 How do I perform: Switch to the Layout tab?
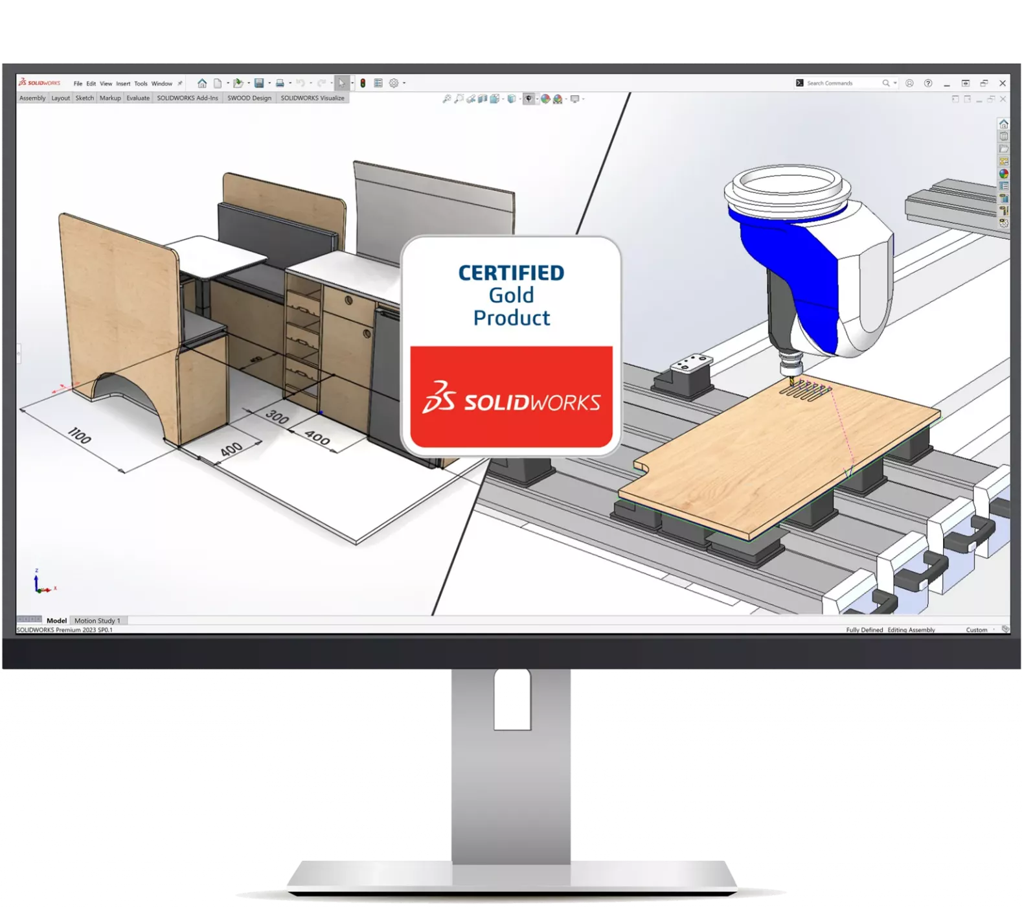(60, 98)
